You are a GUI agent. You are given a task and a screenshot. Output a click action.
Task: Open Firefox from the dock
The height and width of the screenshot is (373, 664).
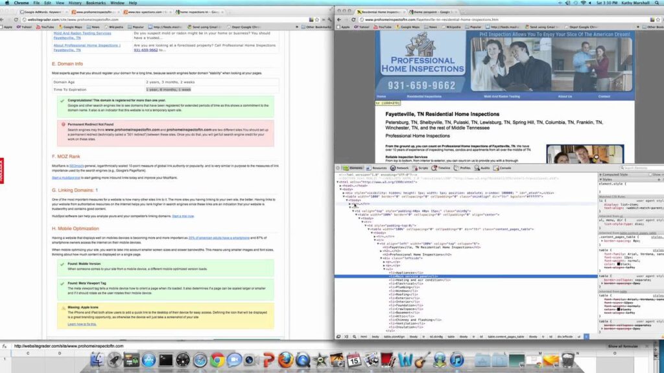click(286, 360)
